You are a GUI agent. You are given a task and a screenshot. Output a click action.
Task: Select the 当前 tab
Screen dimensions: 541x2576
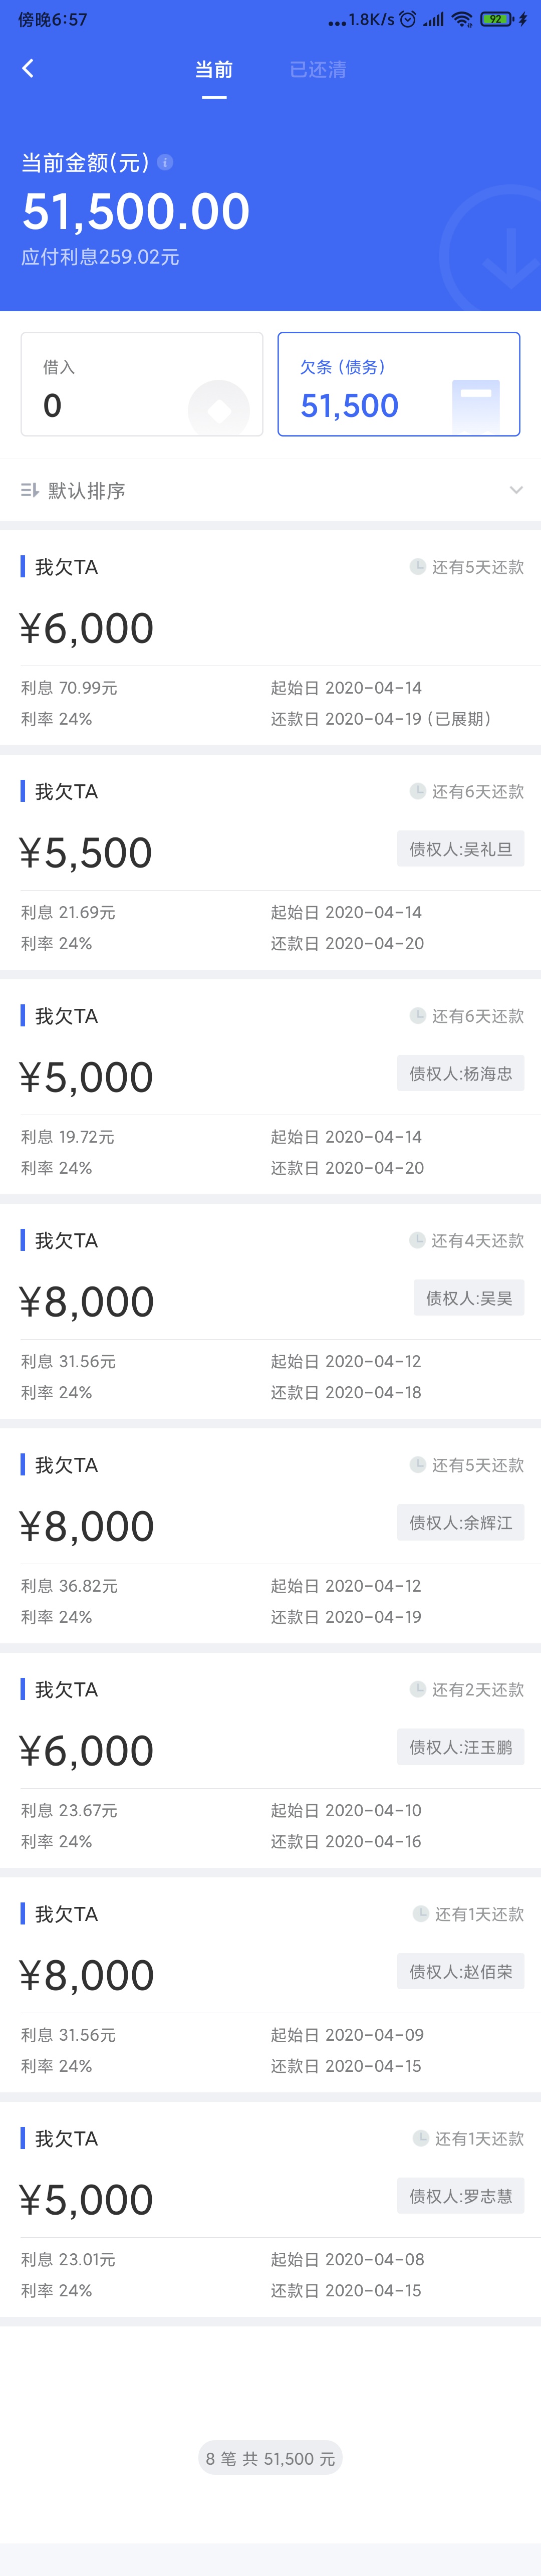pyautogui.click(x=213, y=69)
